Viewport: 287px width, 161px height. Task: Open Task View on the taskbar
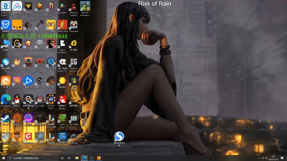(x=69, y=158)
